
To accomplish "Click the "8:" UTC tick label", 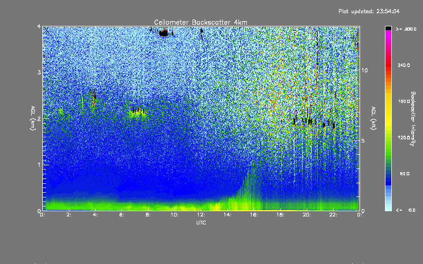I will (149, 215).
